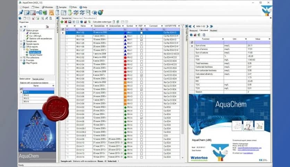Screen dimensions: 290x167
Task: Open the Unit column dropdown in Calculated table
Action: 246,39
